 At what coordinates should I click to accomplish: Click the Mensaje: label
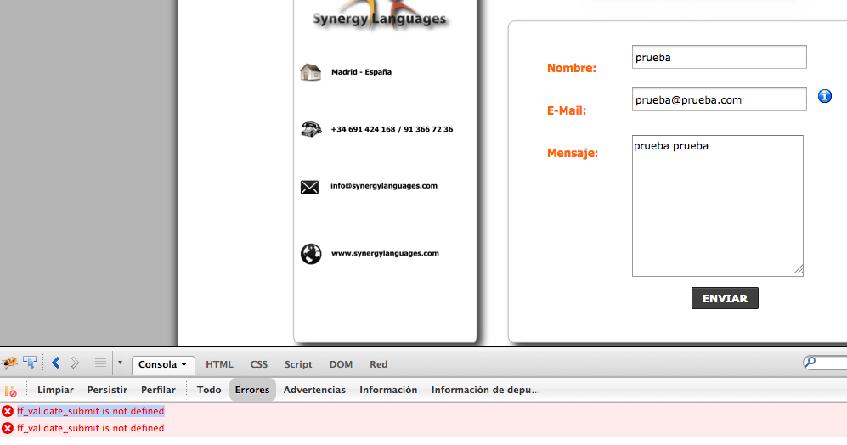coord(573,153)
